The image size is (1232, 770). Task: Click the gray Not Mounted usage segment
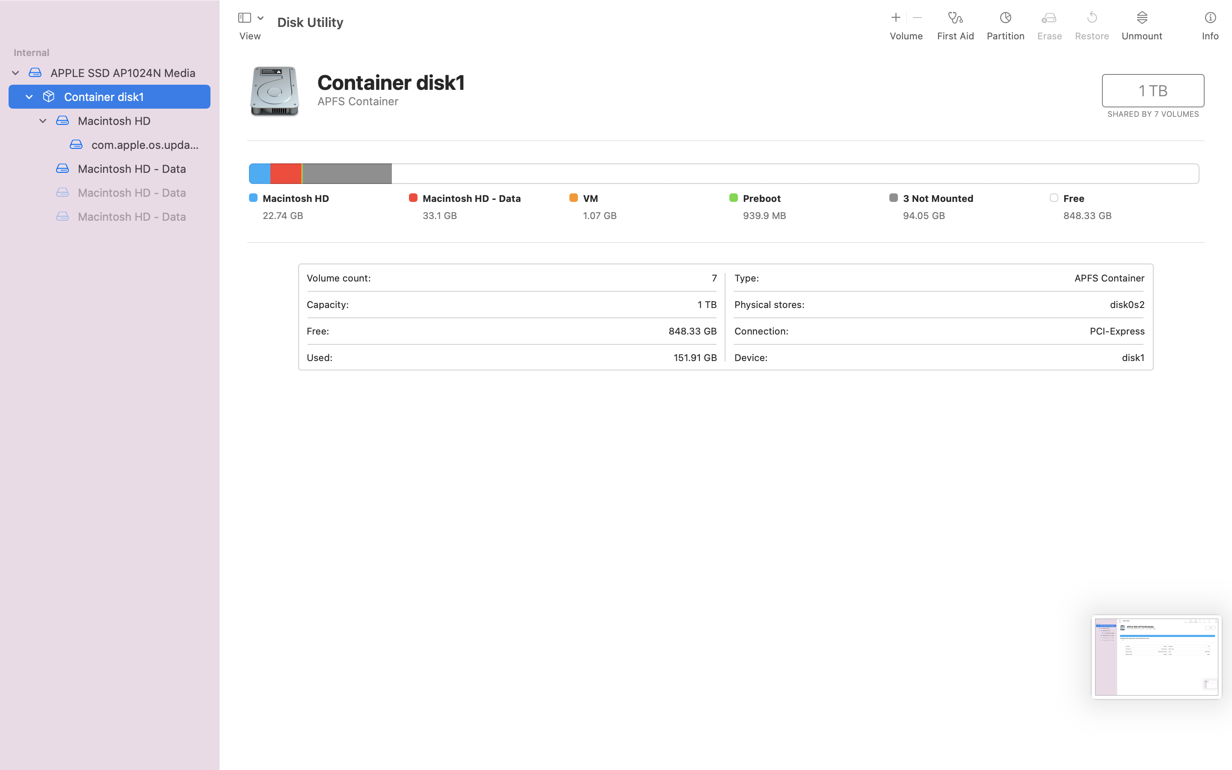tap(347, 174)
